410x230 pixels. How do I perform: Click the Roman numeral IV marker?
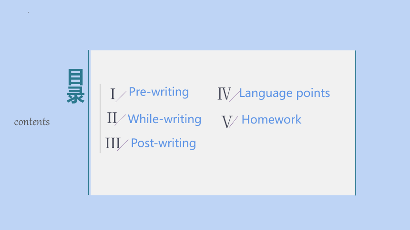click(225, 94)
